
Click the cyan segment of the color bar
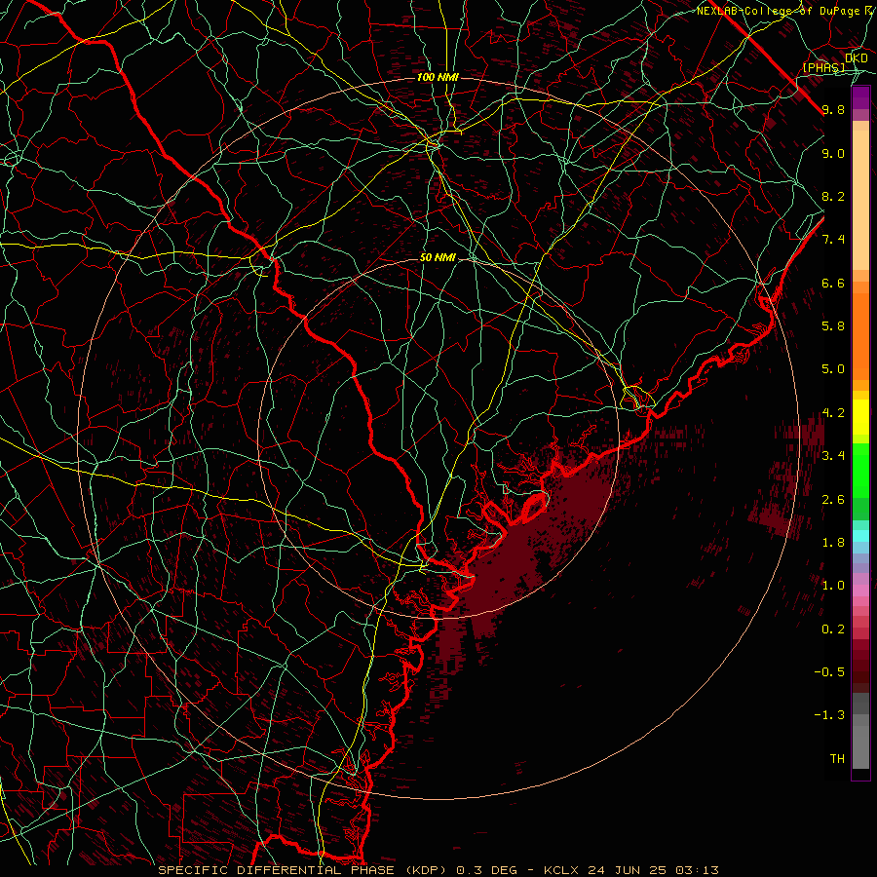(860, 535)
